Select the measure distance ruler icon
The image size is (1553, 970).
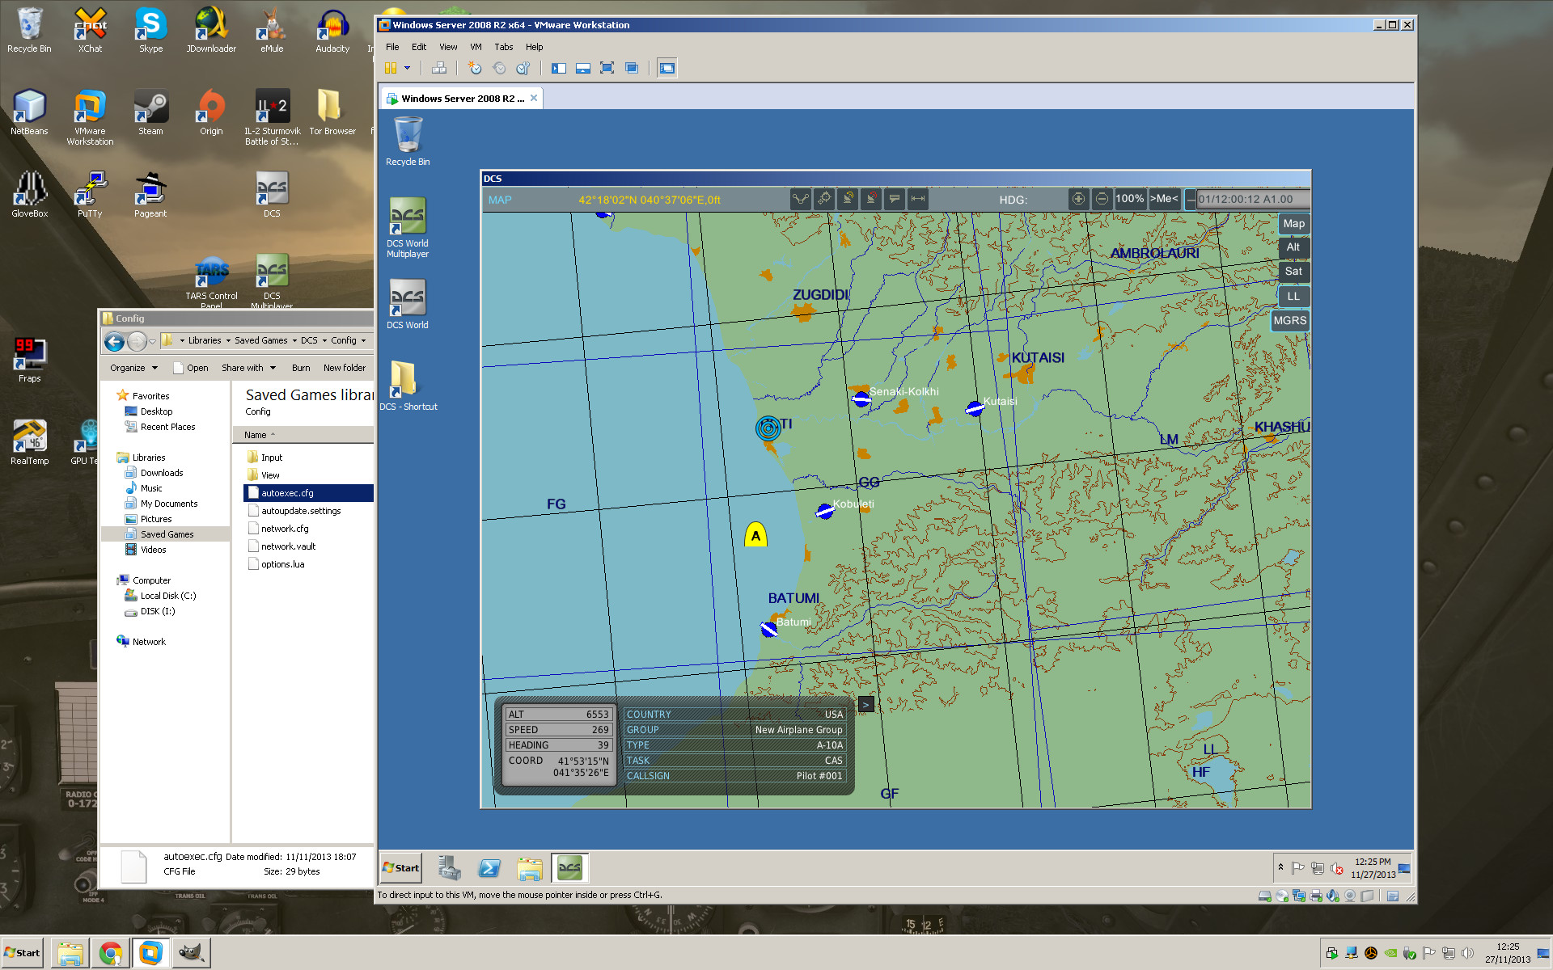click(918, 199)
